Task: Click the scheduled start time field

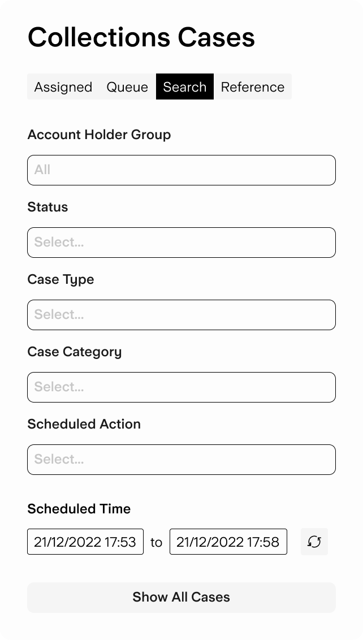Action: pos(85,542)
